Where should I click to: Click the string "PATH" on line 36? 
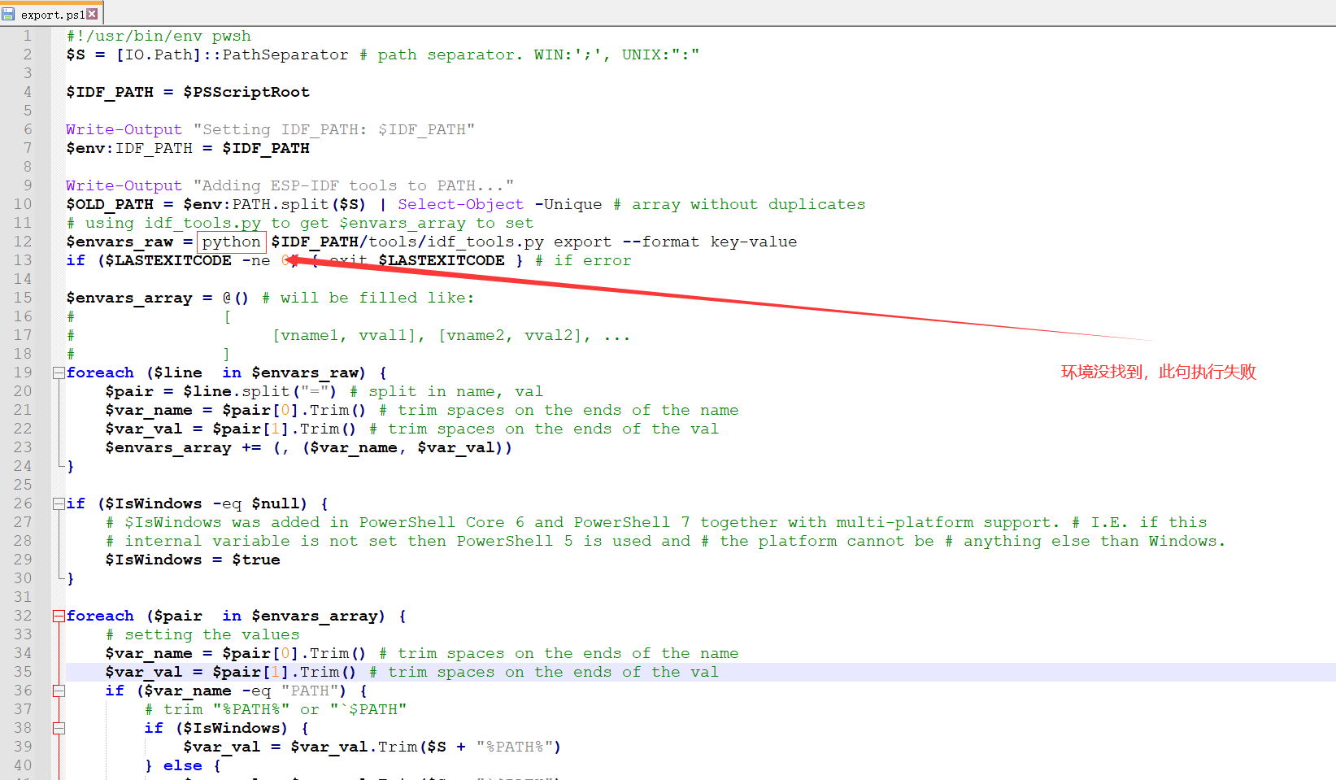point(310,691)
